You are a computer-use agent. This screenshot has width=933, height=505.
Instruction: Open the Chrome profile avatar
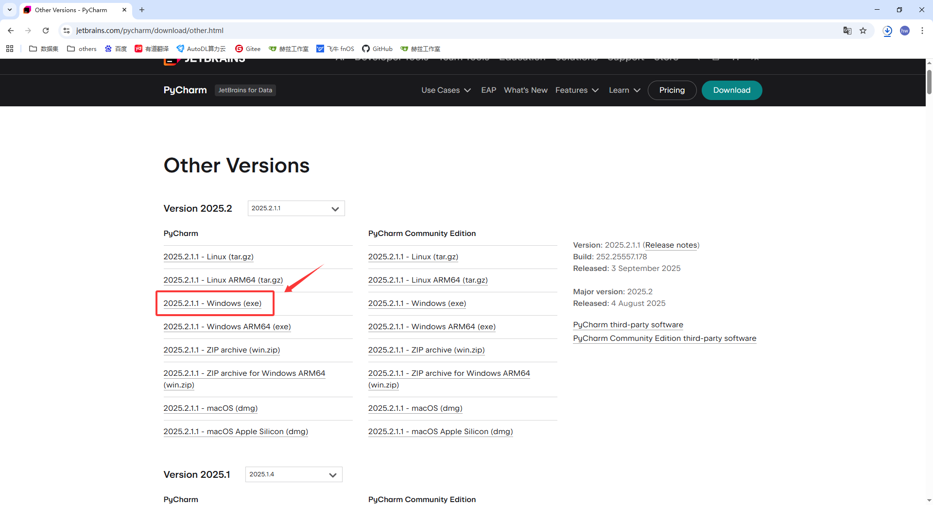click(905, 31)
